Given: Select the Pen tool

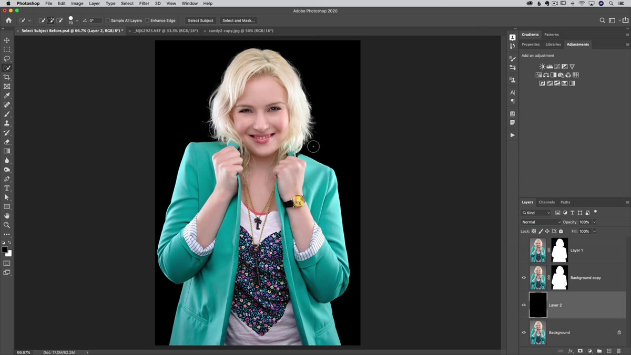Looking at the screenshot, I should click(x=7, y=179).
